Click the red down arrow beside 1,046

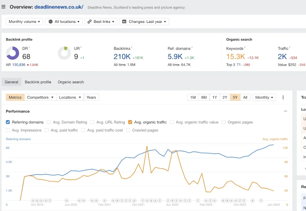[28, 65]
